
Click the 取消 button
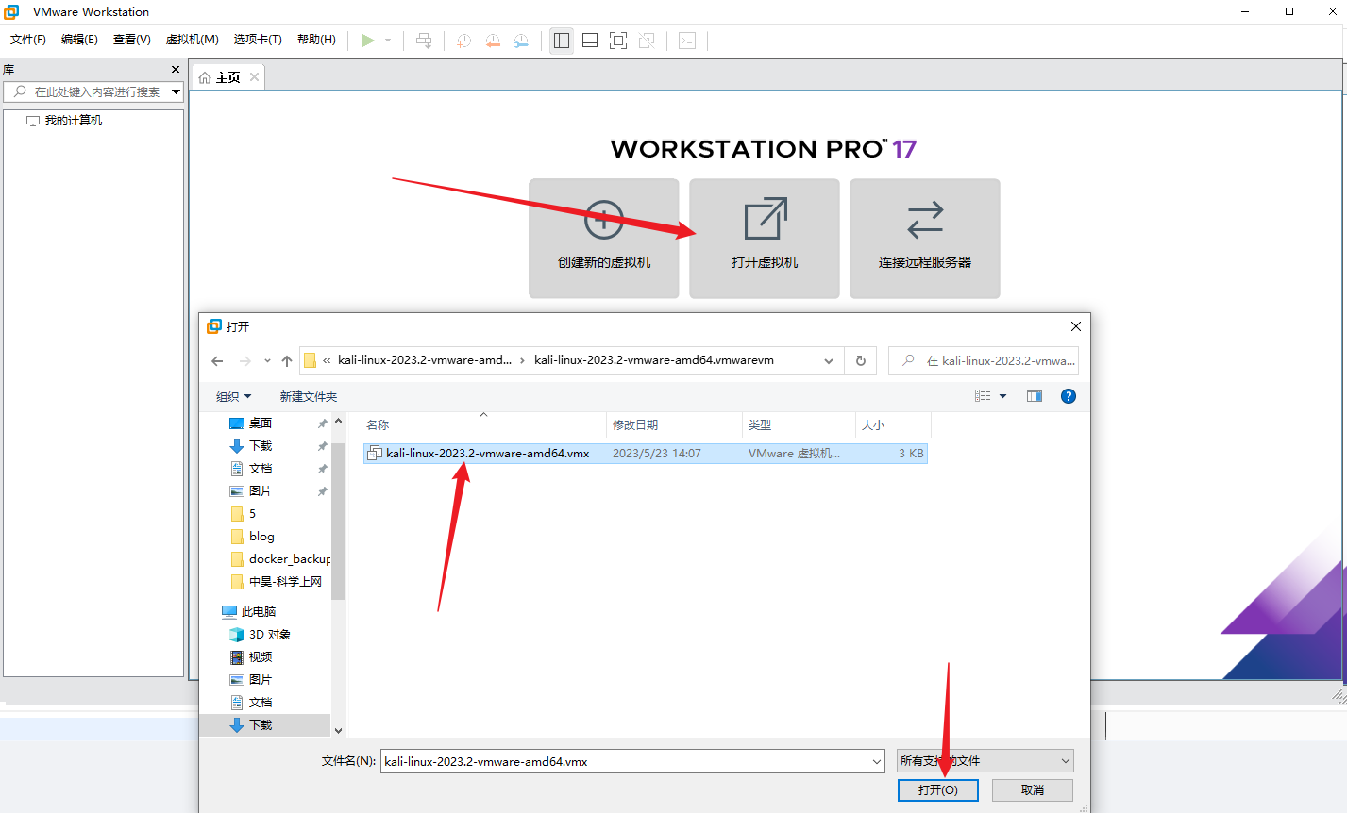[x=1033, y=790]
